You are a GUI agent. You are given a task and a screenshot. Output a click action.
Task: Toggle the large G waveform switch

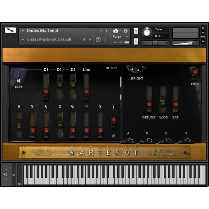pos(73,125)
